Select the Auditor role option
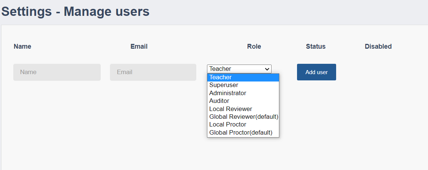 (243, 101)
